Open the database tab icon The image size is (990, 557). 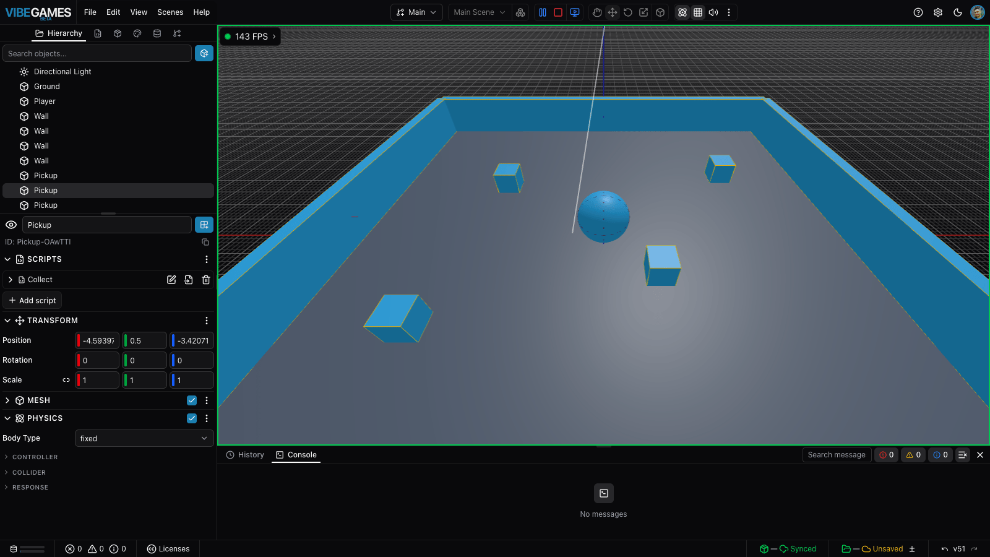pyautogui.click(x=157, y=33)
